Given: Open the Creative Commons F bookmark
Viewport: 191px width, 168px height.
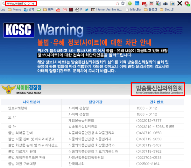Looking at the screenshot, I should [x=79, y=10].
